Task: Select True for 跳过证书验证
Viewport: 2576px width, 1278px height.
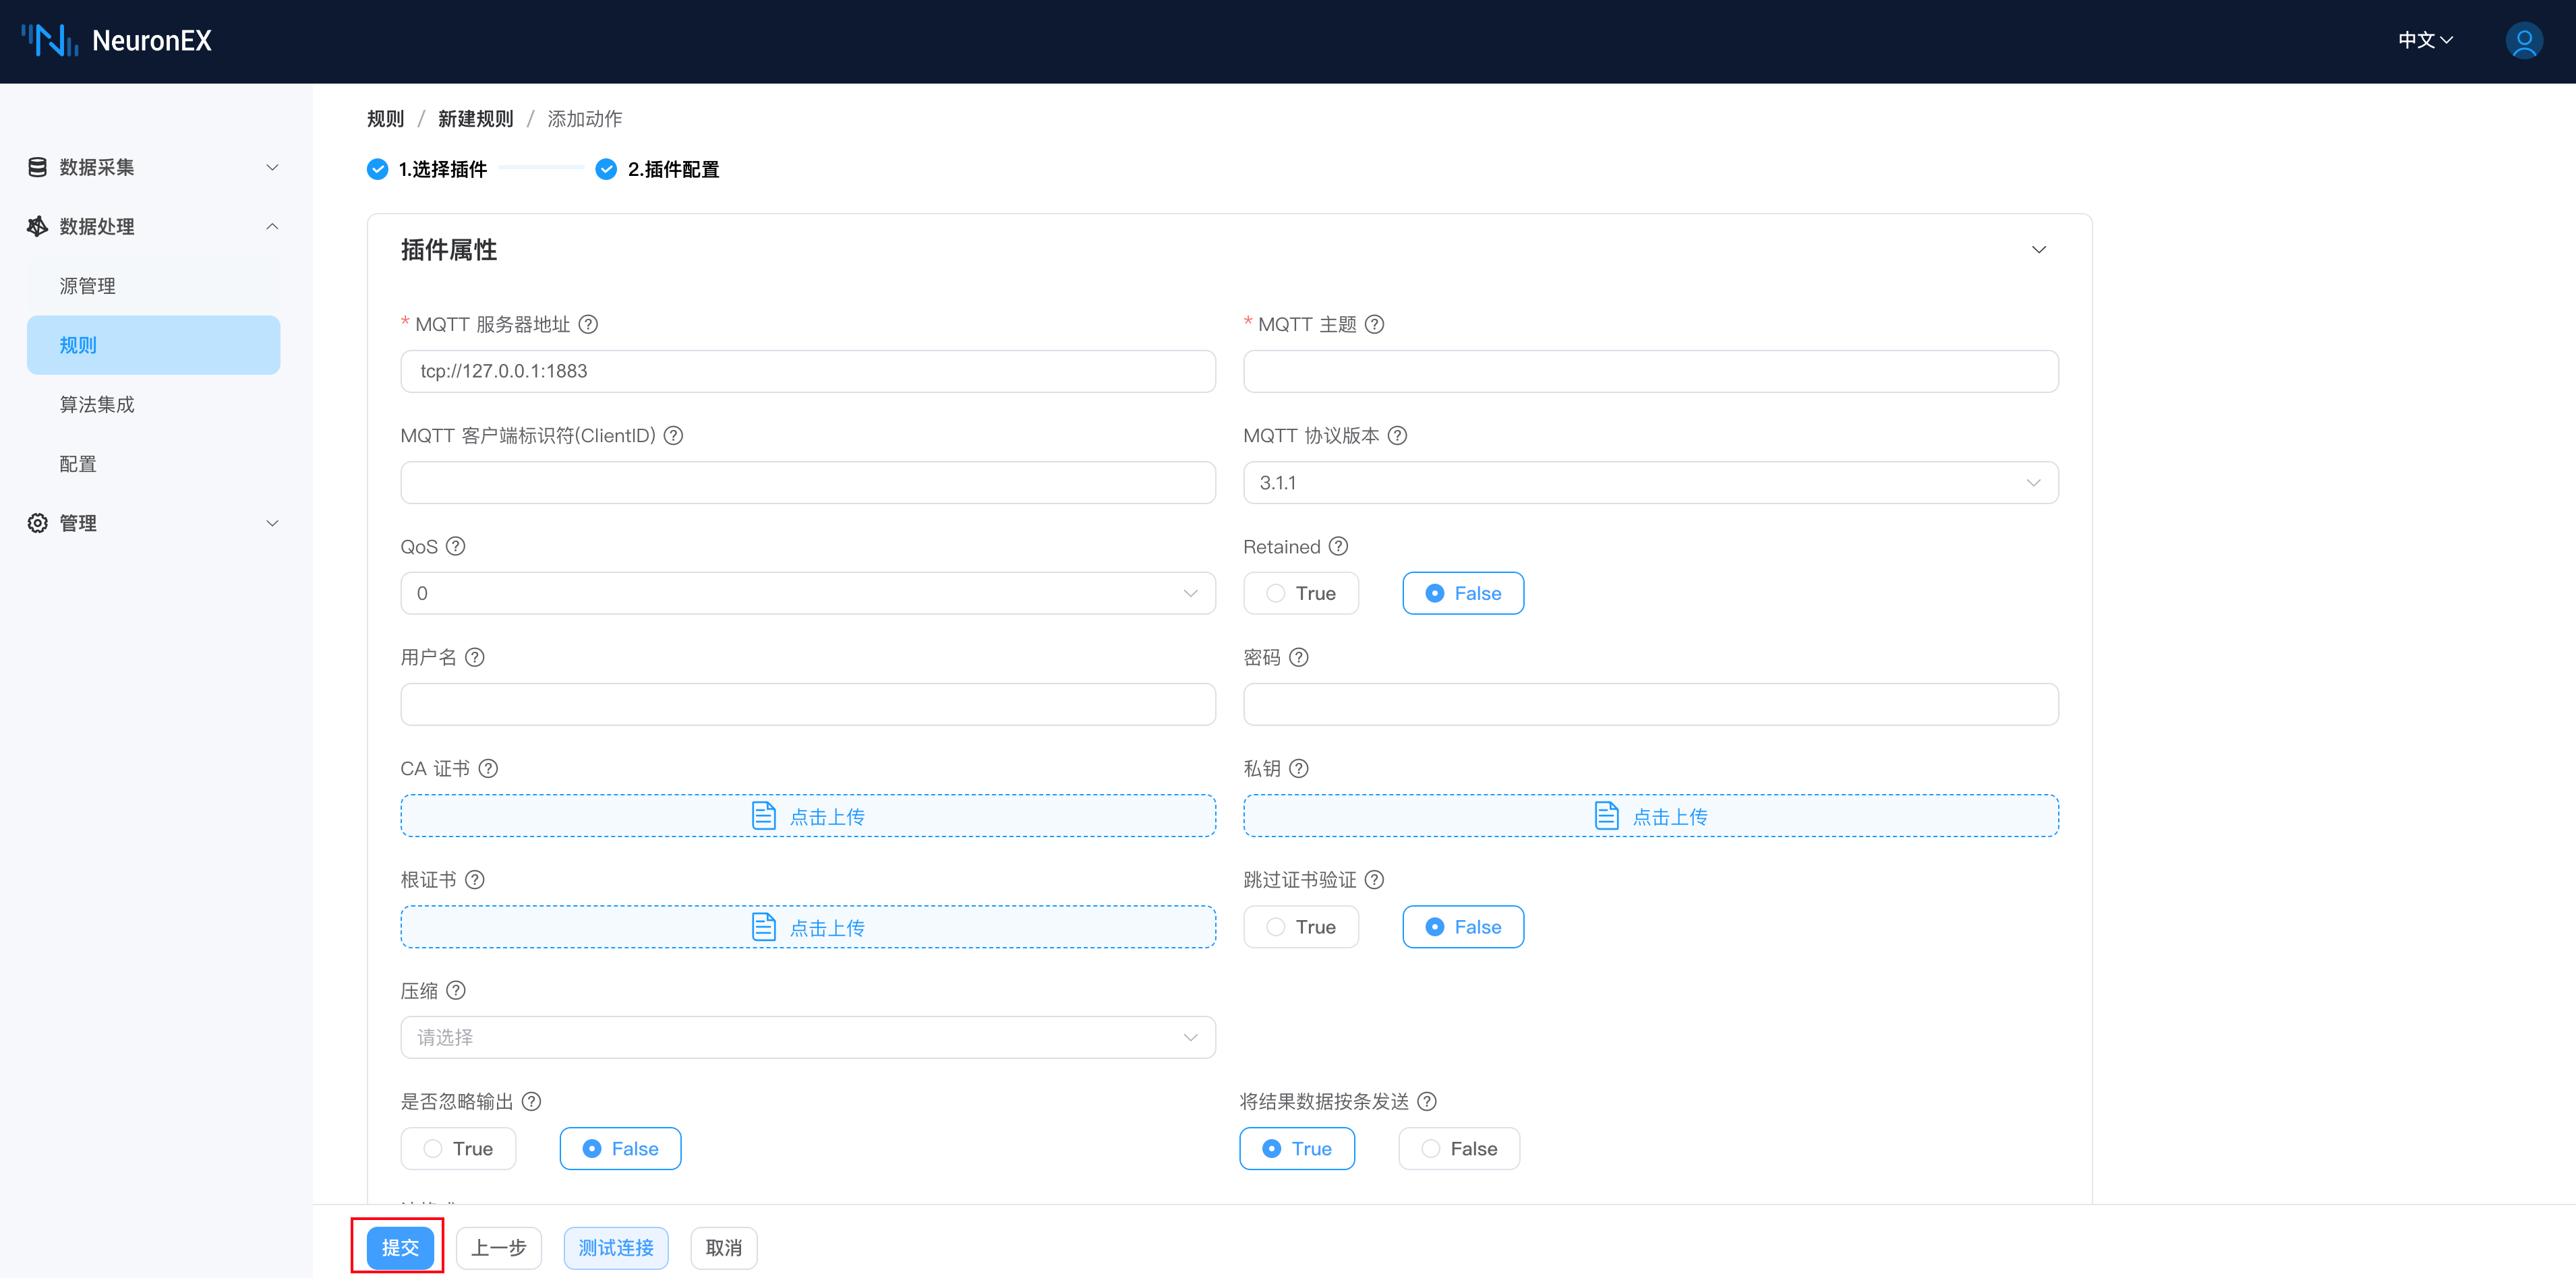Action: [1300, 927]
